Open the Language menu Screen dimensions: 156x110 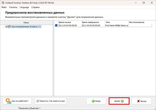coord(24,7)
